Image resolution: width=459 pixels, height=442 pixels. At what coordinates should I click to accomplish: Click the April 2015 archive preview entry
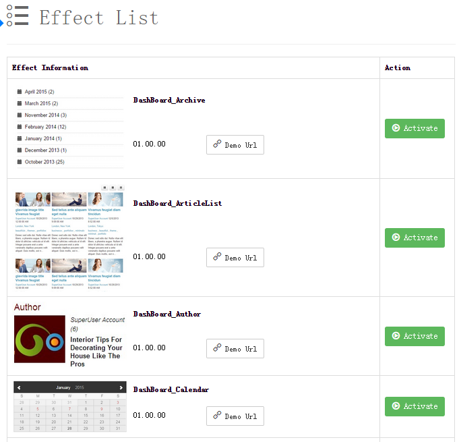point(39,92)
